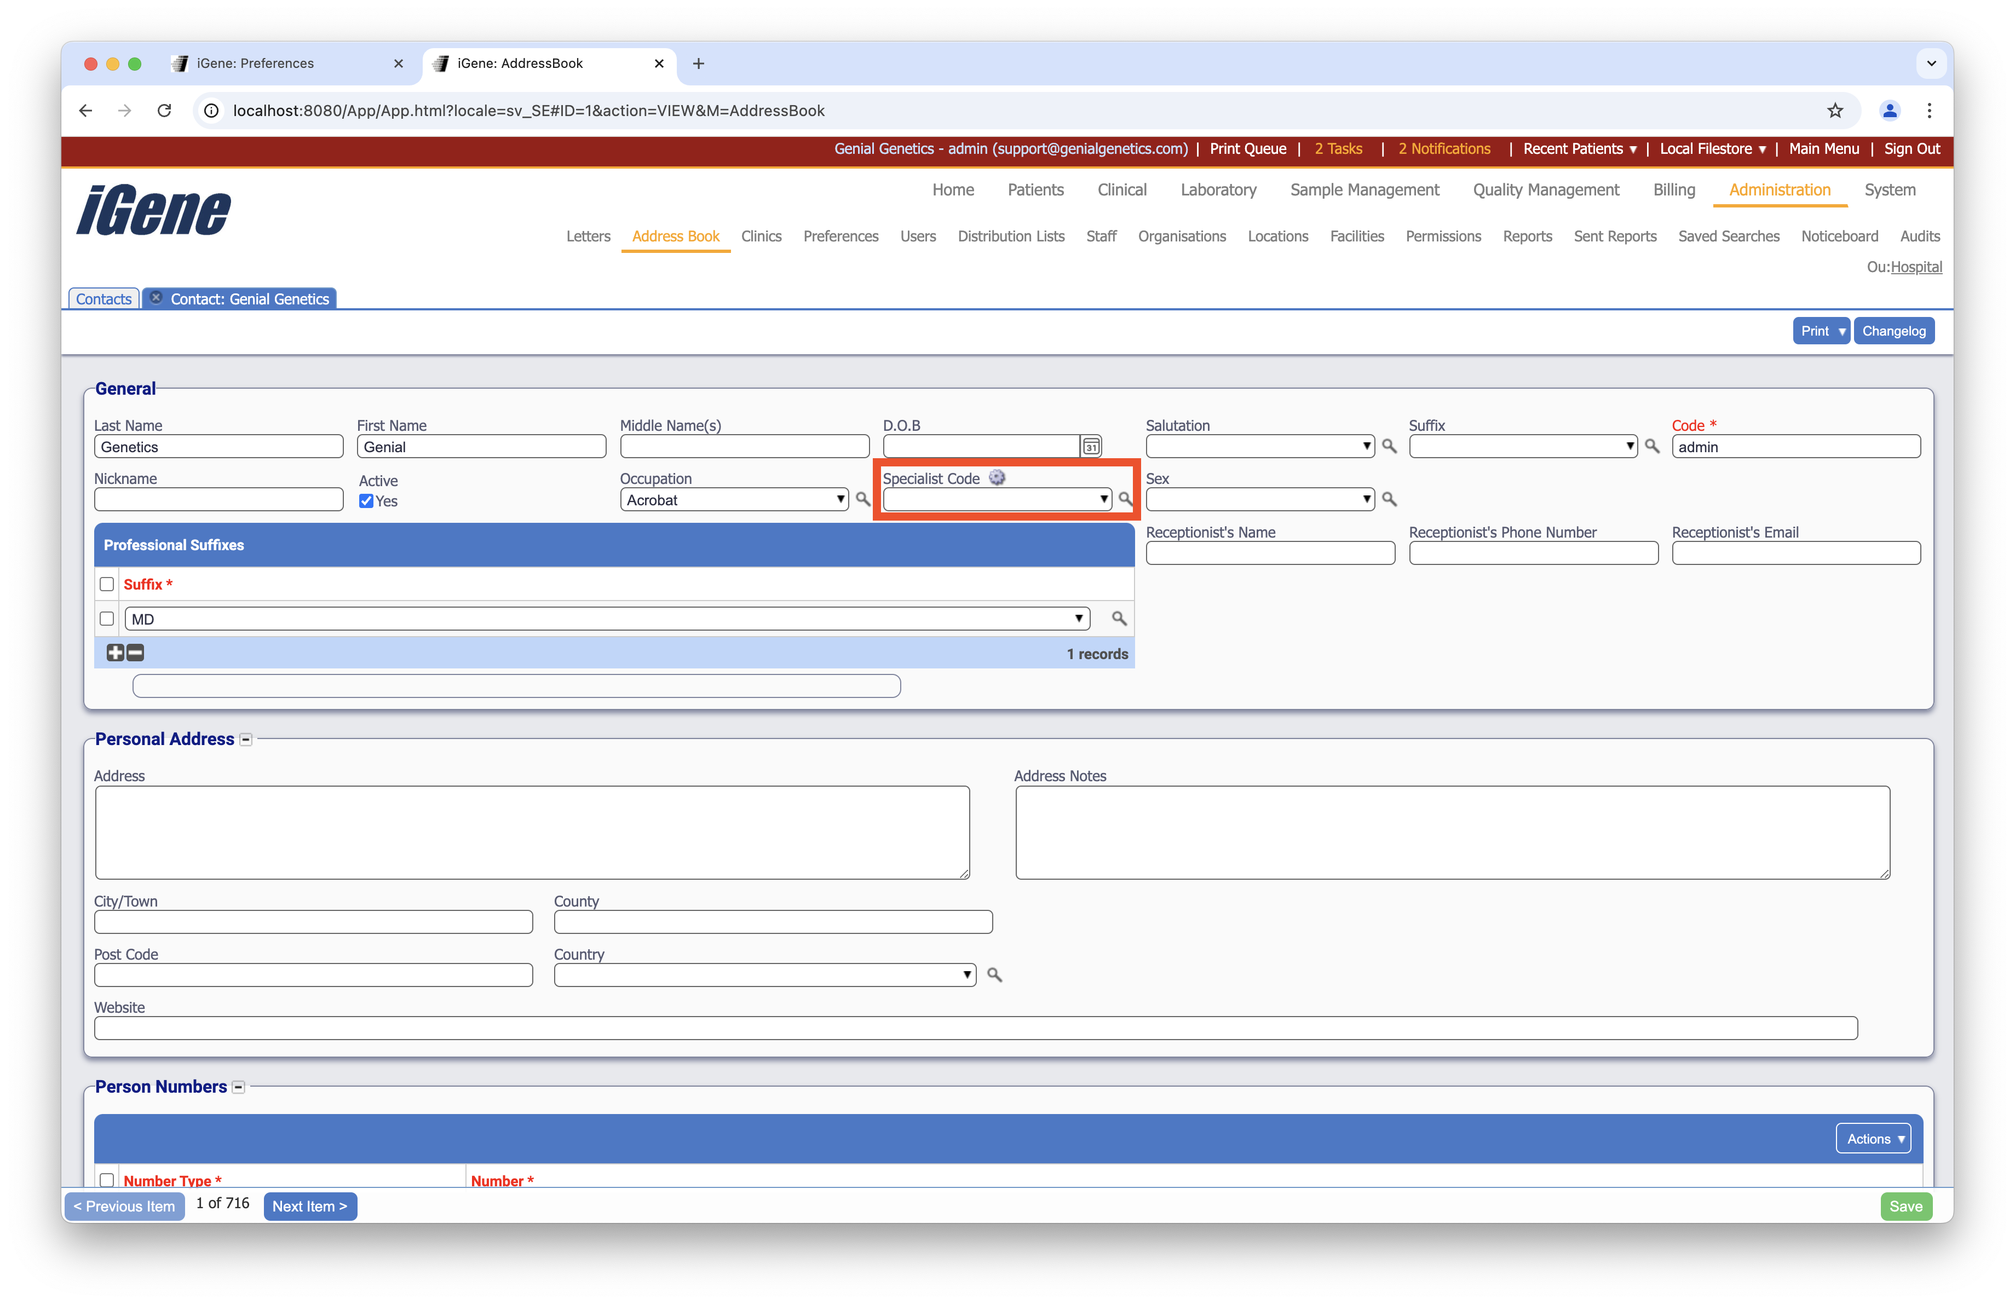Open the D.O.B calendar picker icon
Screen dimensions: 2015x1304
(x=1091, y=446)
